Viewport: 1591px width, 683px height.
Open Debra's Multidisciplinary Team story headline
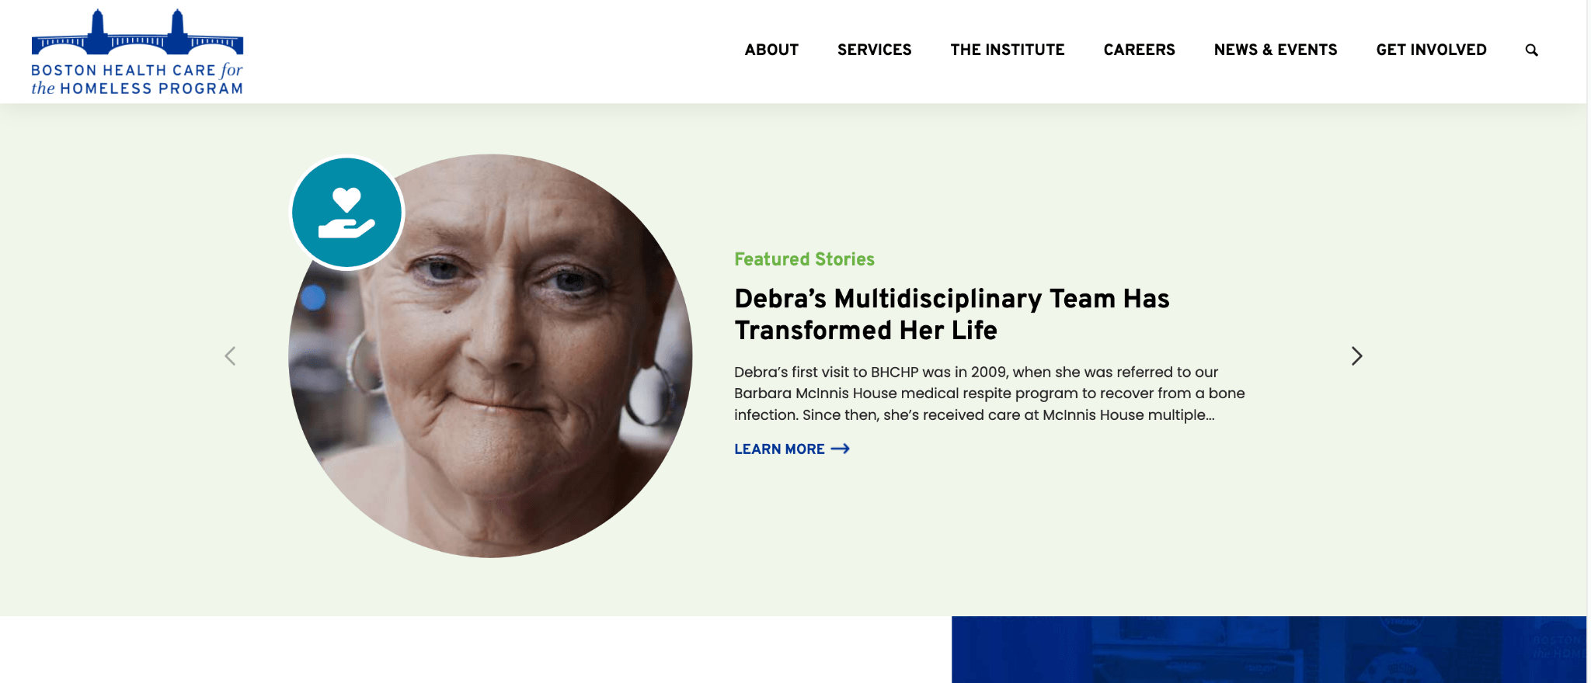952,314
